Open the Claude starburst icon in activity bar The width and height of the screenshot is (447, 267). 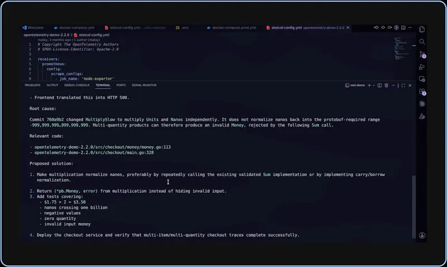(422, 104)
